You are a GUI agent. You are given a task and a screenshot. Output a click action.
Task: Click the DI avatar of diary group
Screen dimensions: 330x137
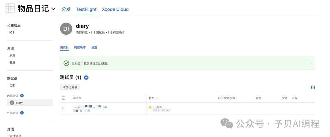point(66,29)
